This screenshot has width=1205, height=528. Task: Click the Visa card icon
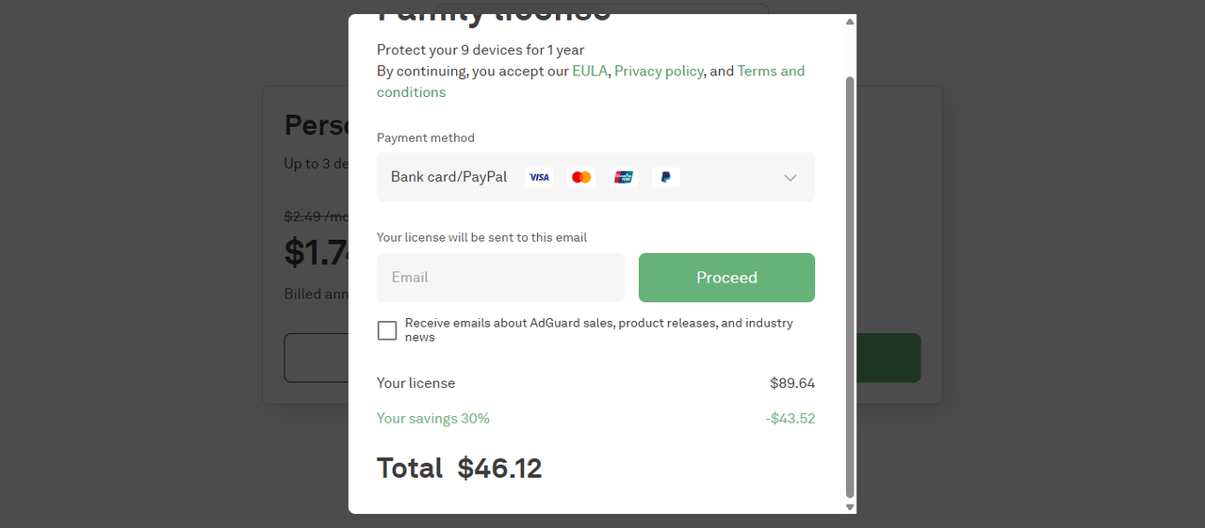pyautogui.click(x=539, y=177)
